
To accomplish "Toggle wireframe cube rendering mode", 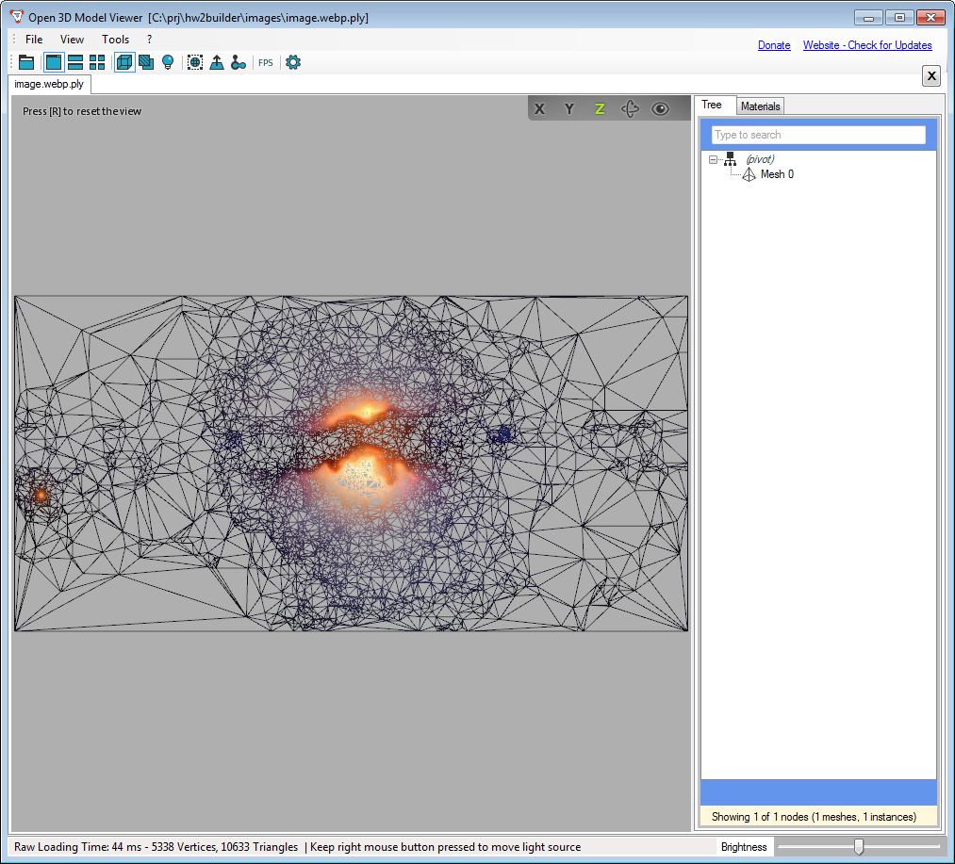I will [124, 62].
